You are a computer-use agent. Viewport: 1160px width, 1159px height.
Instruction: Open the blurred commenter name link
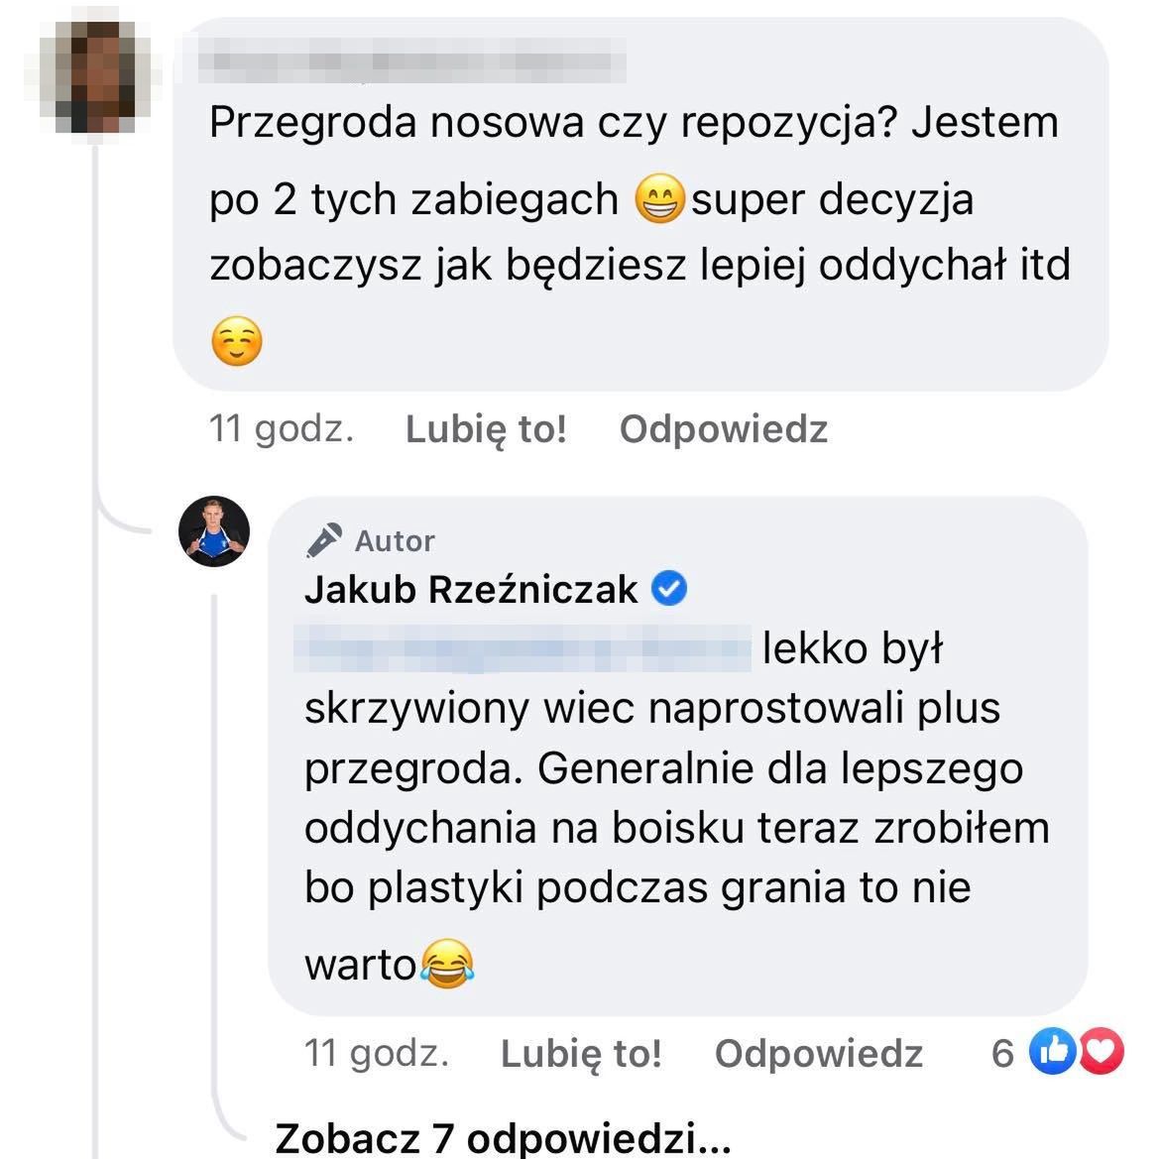(412, 56)
